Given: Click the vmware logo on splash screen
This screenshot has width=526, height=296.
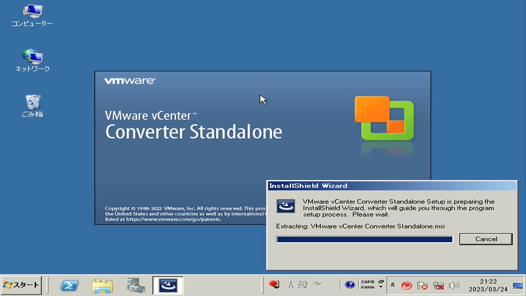Looking at the screenshot, I should 130,81.
